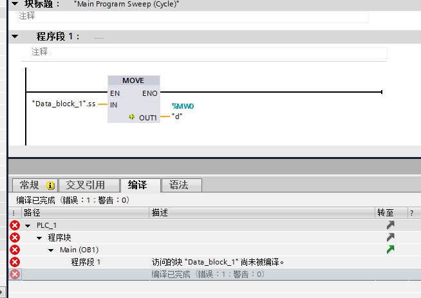421x298 pixels.
Task: Click the 编译已完成 status line above table
Action: (x=73, y=200)
